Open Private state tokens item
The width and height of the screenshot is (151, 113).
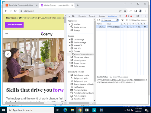tap(80, 57)
